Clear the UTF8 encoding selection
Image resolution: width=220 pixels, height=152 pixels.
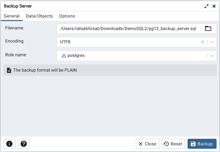(203, 42)
